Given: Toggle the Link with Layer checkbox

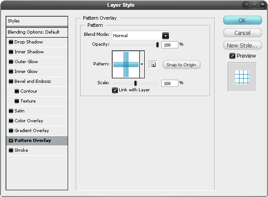Looking at the screenshot, I should 115,90.
